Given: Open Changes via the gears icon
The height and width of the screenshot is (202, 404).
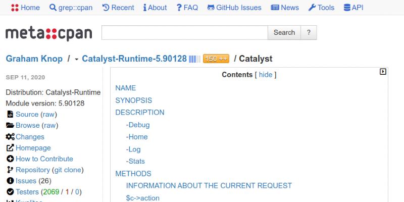Looking at the screenshot, I should [10, 137].
